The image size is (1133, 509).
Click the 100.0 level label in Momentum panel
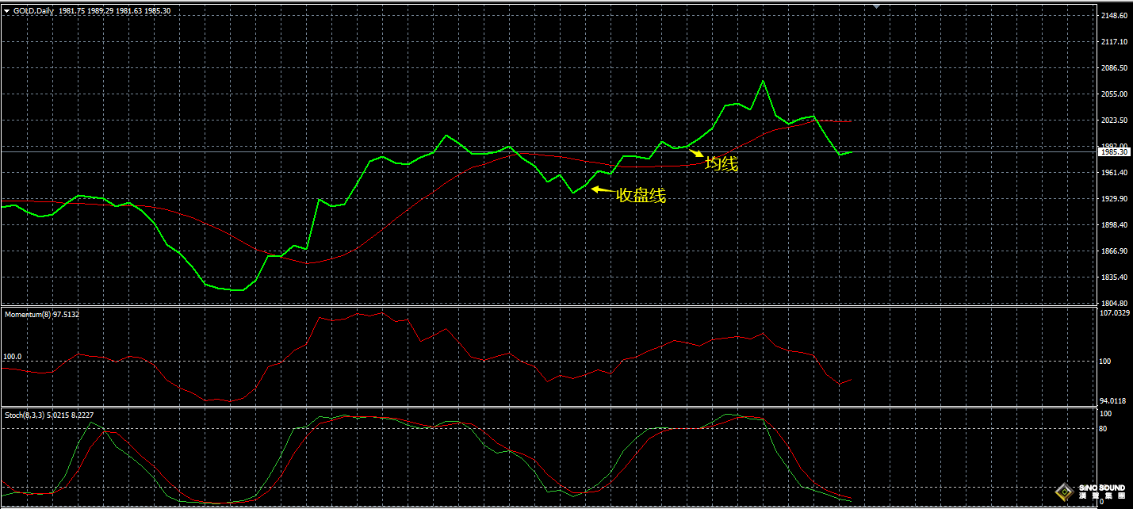coord(13,357)
